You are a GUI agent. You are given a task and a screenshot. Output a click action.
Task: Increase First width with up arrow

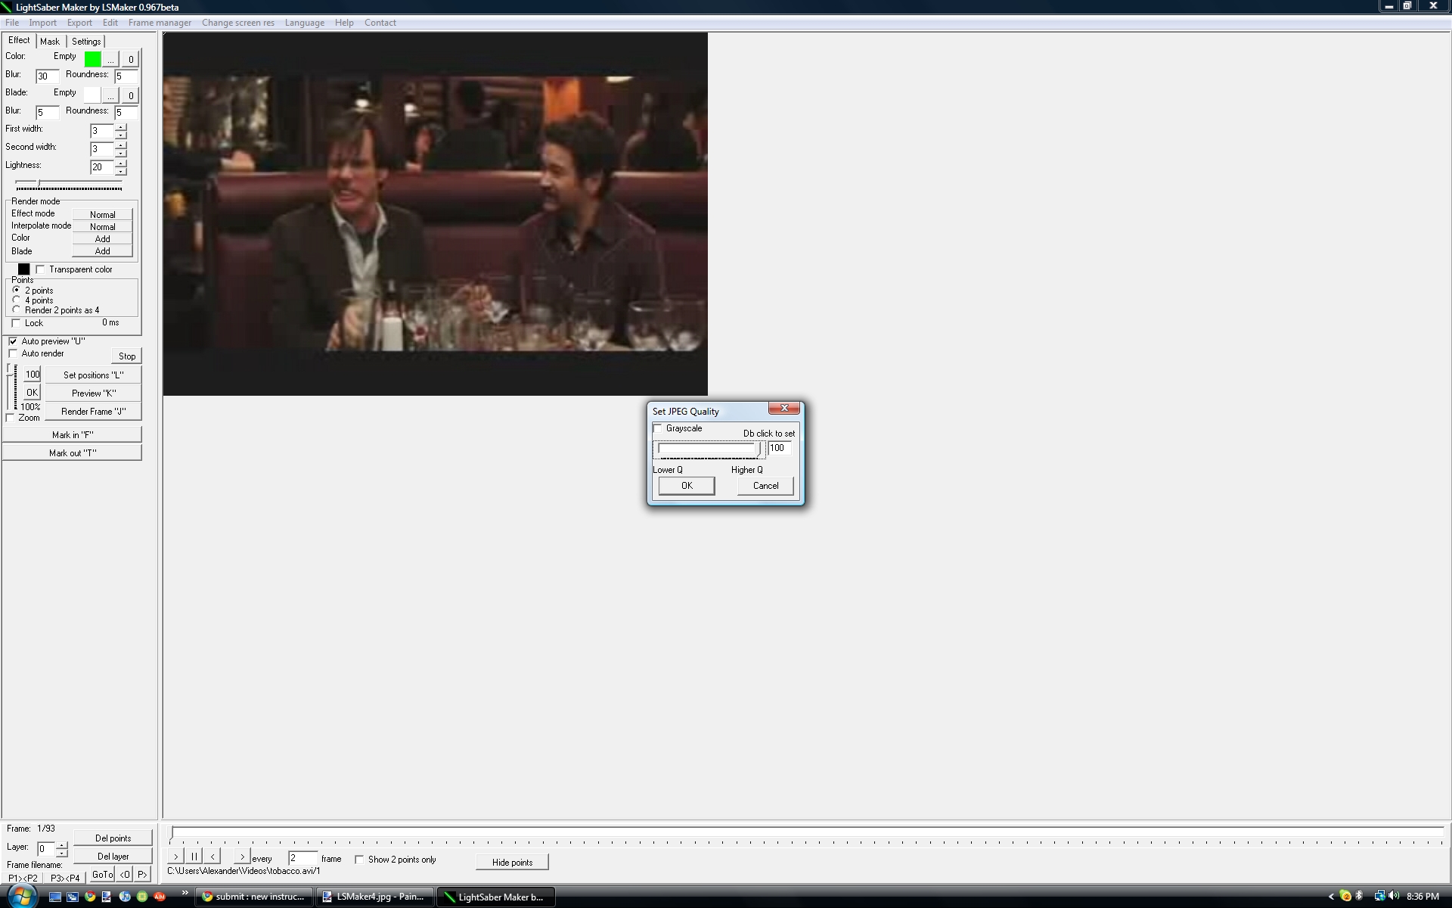(121, 127)
